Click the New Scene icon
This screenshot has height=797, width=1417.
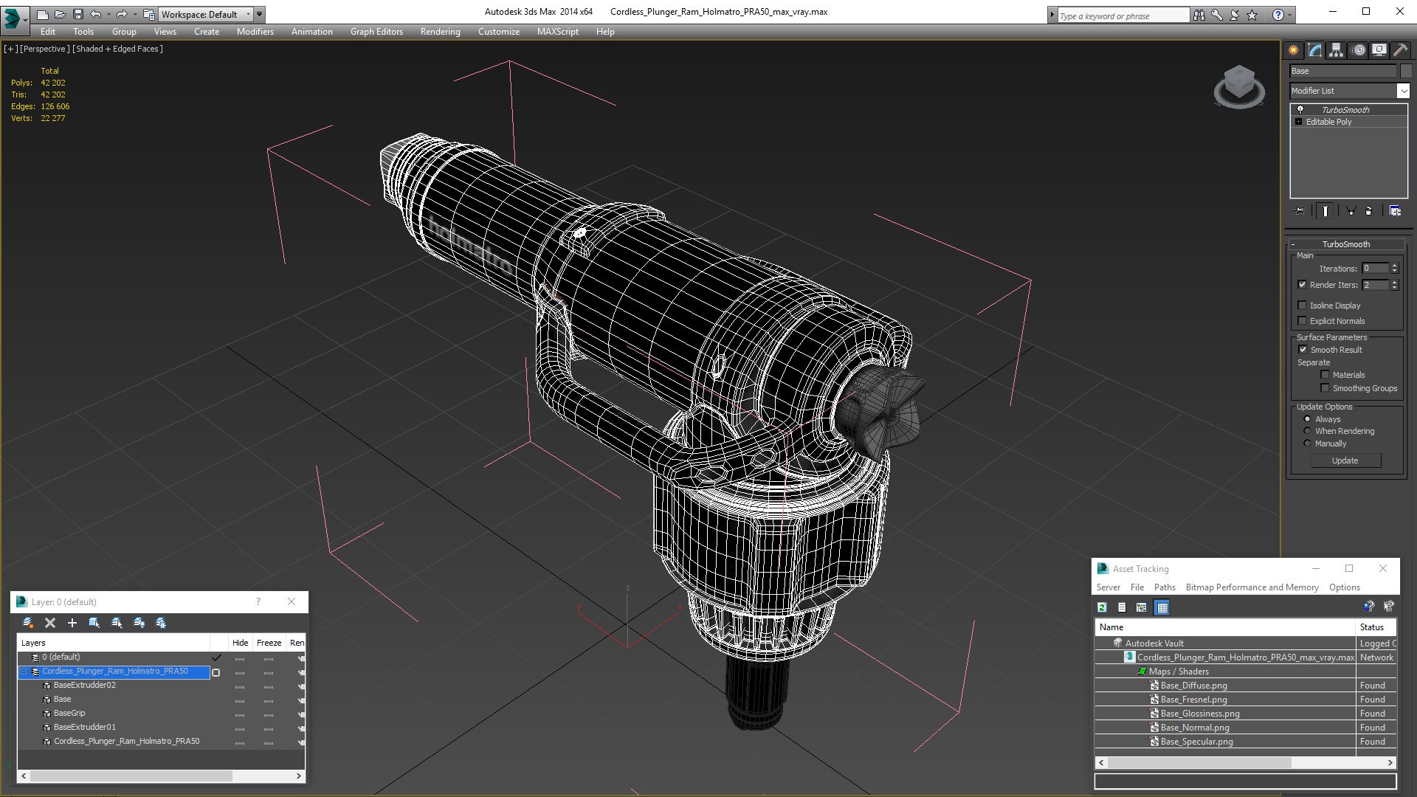point(42,14)
